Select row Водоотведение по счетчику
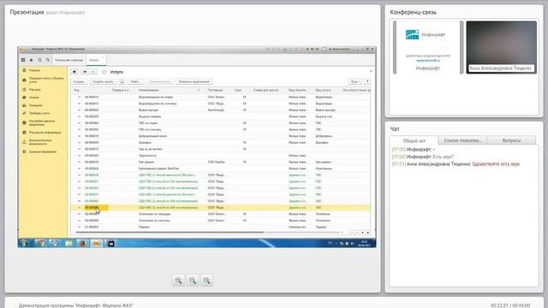Viewport: 548px width, 308px height. coord(221,104)
